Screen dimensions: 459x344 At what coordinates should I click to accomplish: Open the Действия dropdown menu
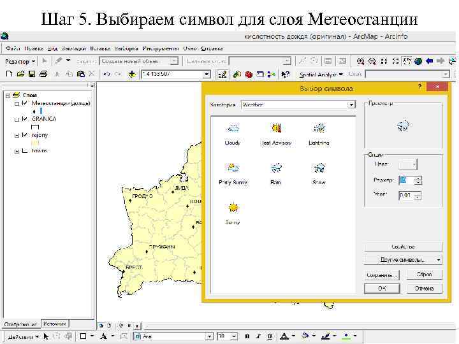[23, 337]
